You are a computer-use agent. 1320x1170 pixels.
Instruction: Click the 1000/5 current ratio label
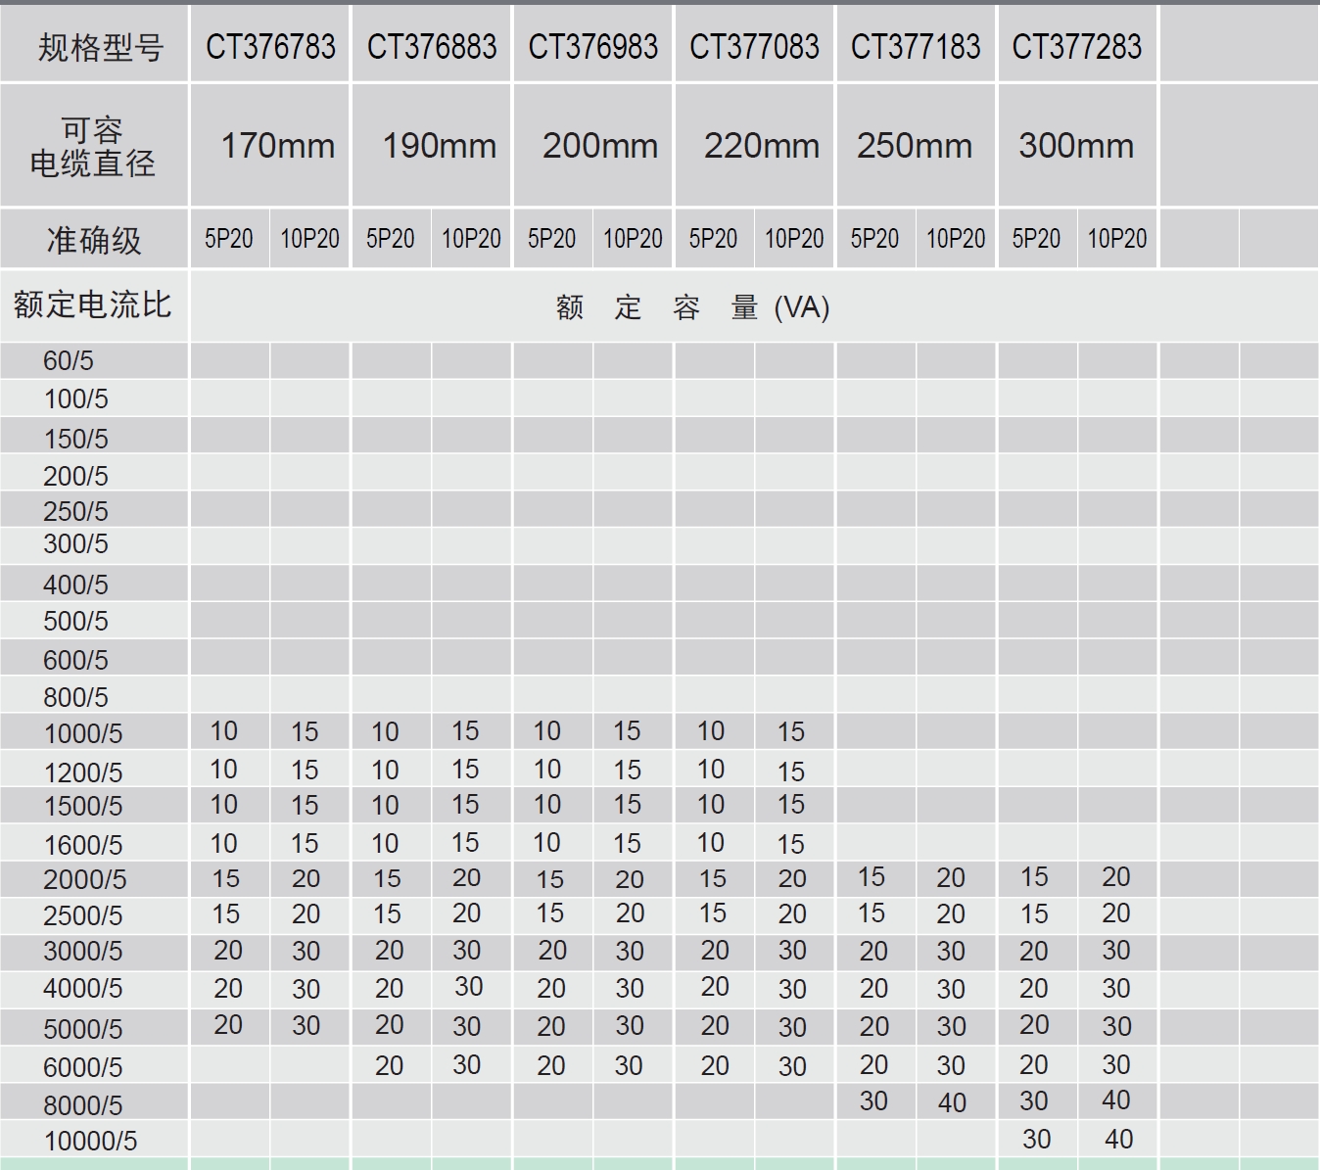point(83,733)
